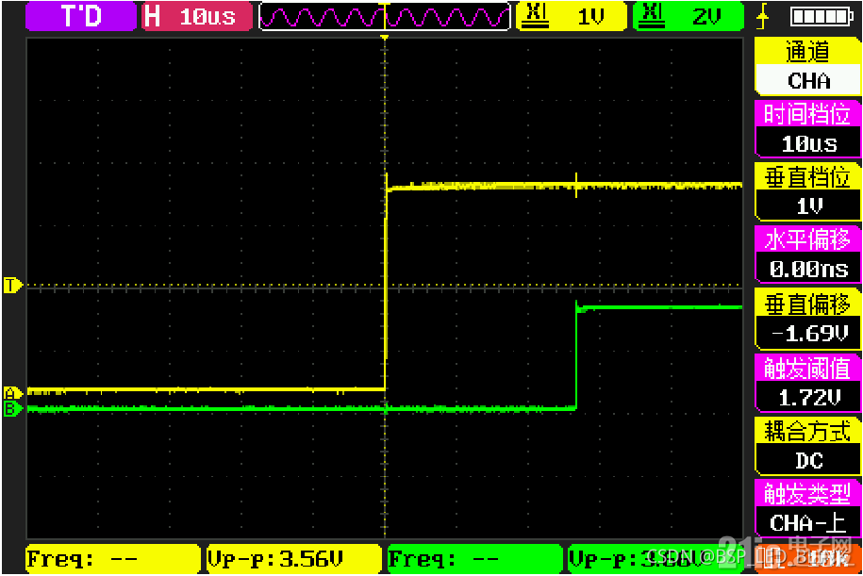Open the 耦合方式 coupling mode menu

tap(807, 431)
